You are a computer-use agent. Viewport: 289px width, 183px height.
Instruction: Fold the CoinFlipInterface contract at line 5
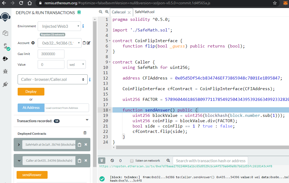[x=110, y=41]
